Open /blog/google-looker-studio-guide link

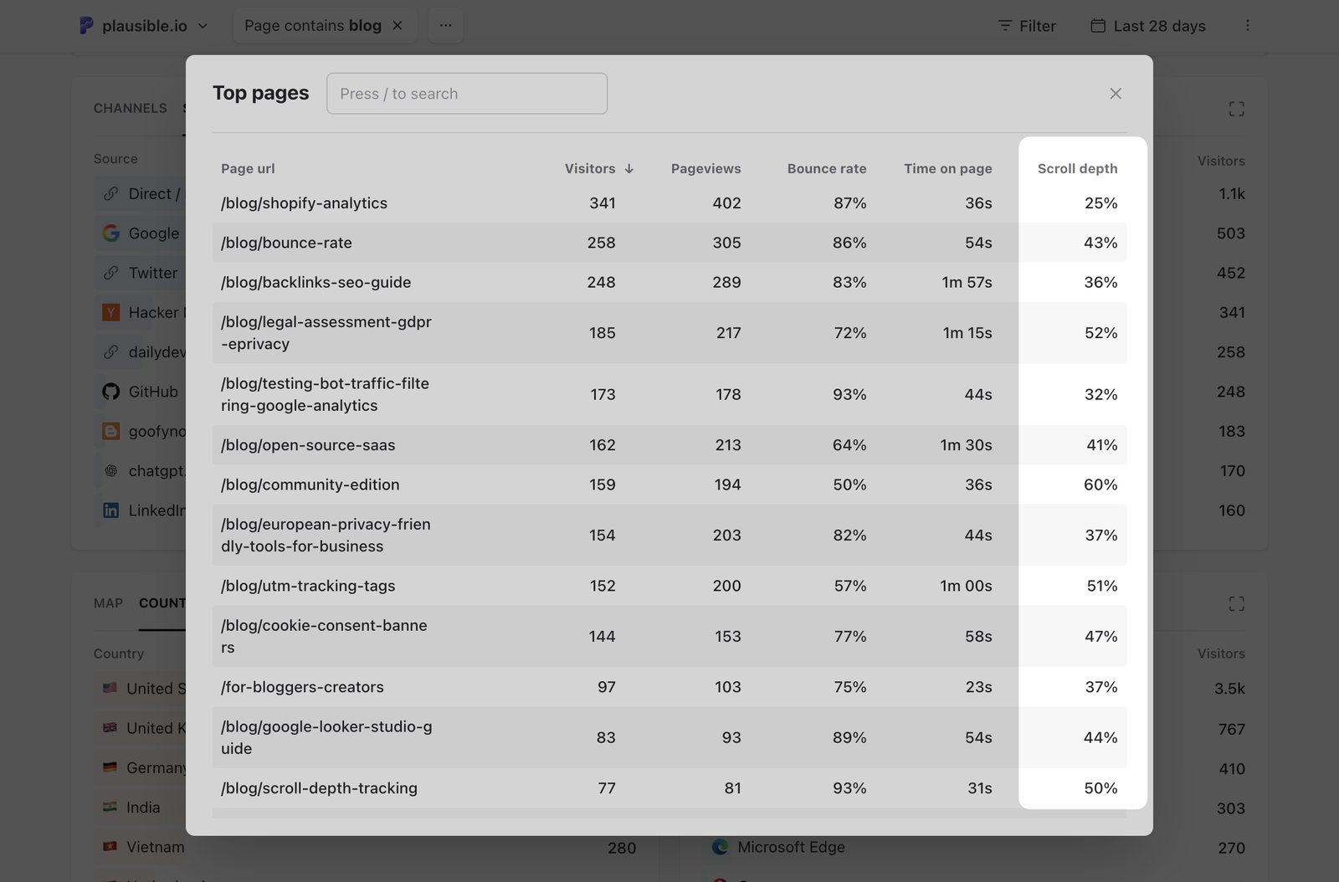[326, 737]
